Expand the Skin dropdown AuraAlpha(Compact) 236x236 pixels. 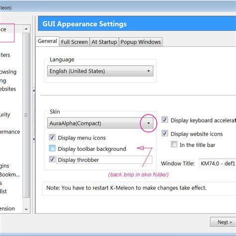[x=100, y=123]
